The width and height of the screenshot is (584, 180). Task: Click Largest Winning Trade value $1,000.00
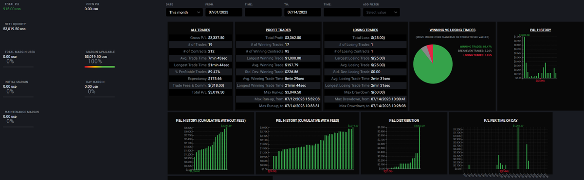292,58
